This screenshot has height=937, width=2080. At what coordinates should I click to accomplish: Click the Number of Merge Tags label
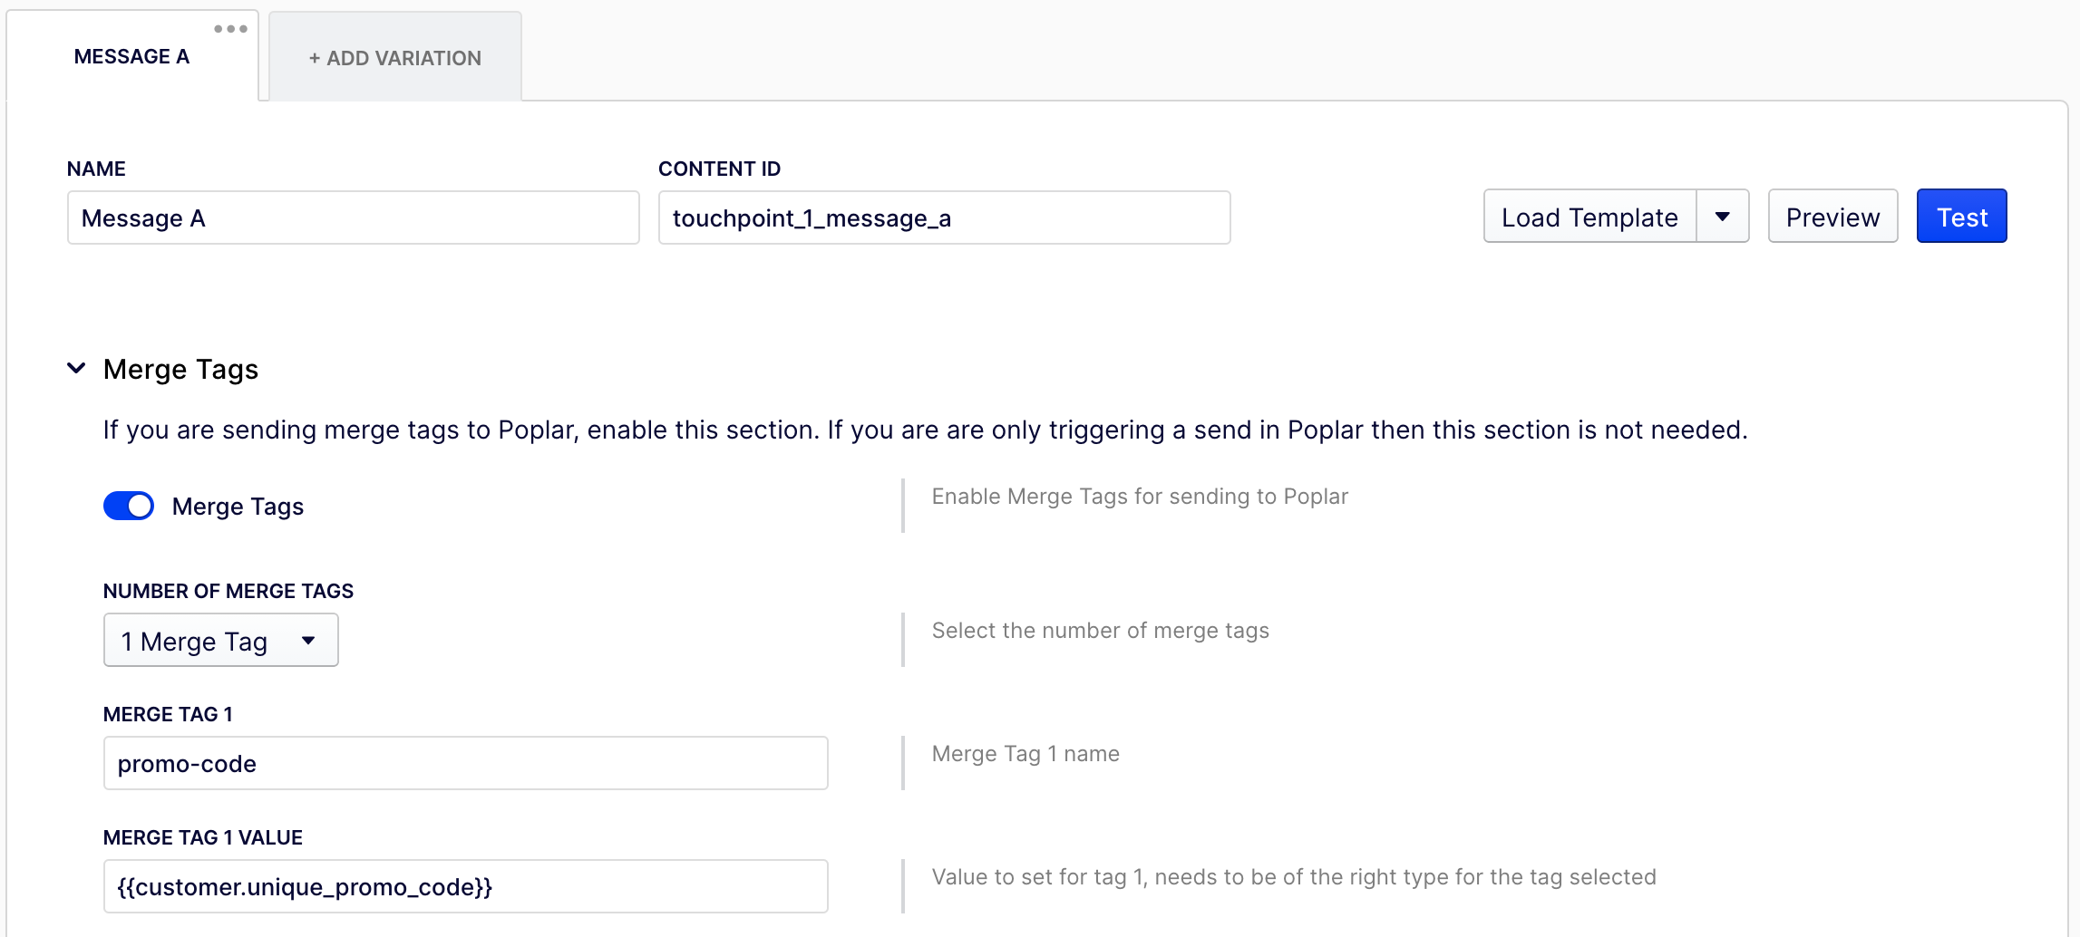coord(228,591)
